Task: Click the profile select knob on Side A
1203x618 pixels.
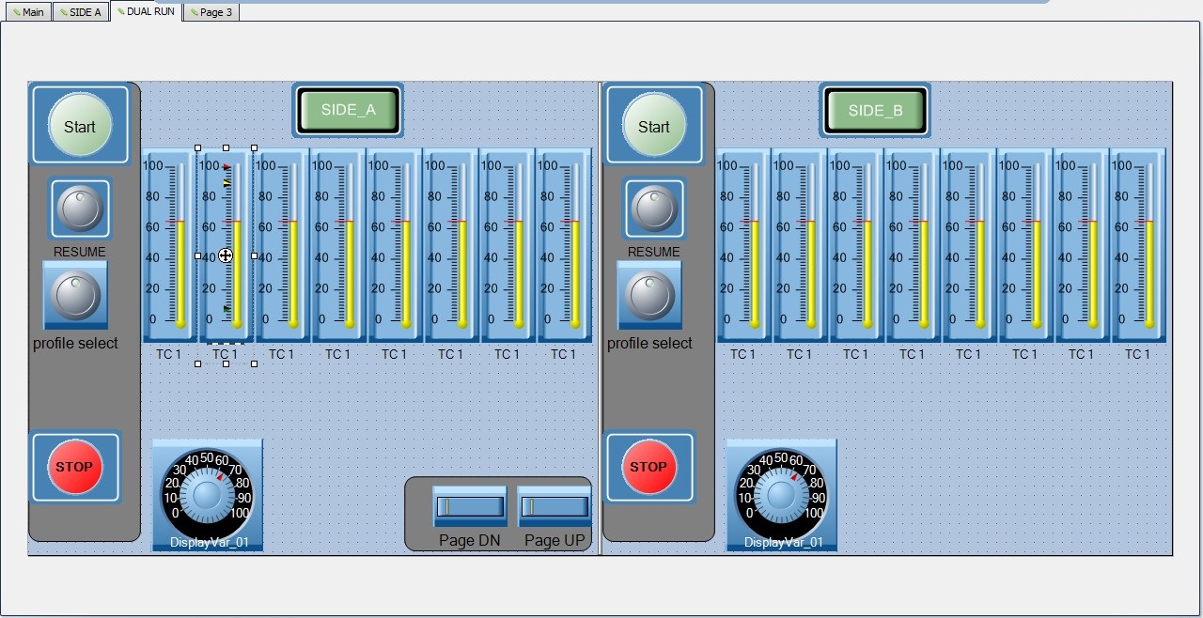Action: click(75, 295)
